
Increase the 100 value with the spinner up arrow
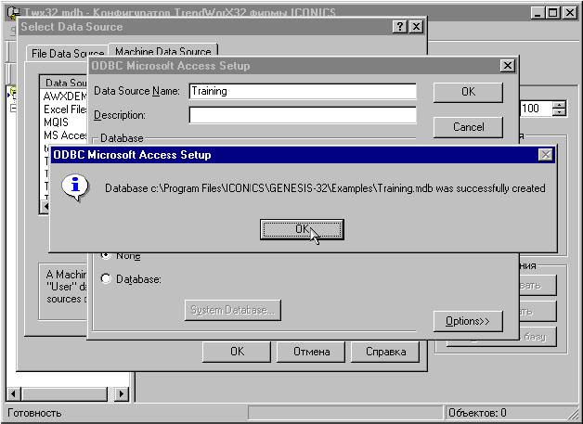click(559, 105)
